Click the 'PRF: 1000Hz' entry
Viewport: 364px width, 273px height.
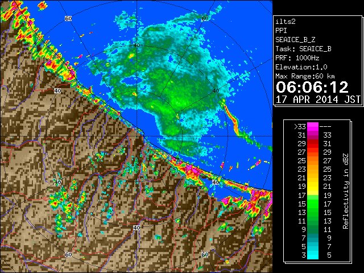coord(297,58)
